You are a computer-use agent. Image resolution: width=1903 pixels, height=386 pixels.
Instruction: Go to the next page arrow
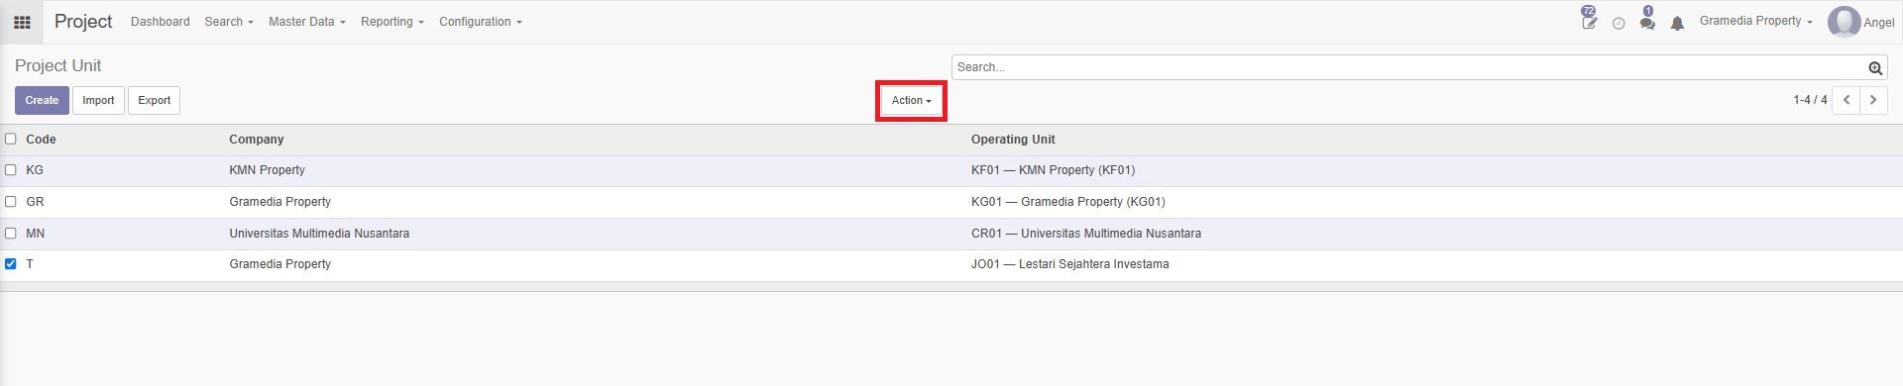(x=1873, y=100)
